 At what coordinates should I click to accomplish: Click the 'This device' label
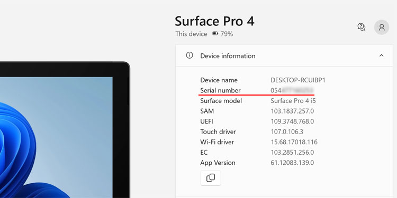pos(191,34)
